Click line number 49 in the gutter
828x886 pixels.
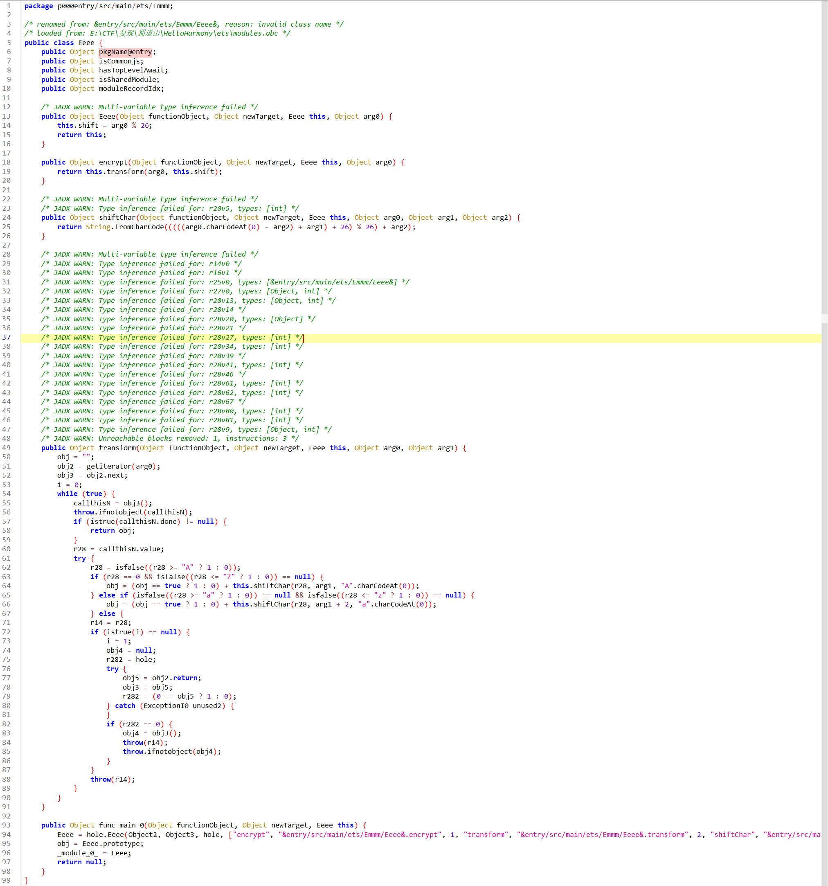coord(7,448)
